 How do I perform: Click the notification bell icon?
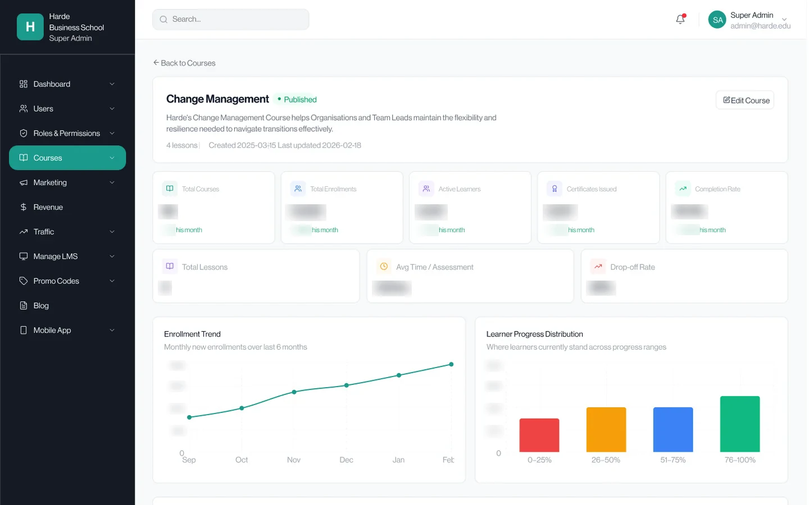point(680,19)
